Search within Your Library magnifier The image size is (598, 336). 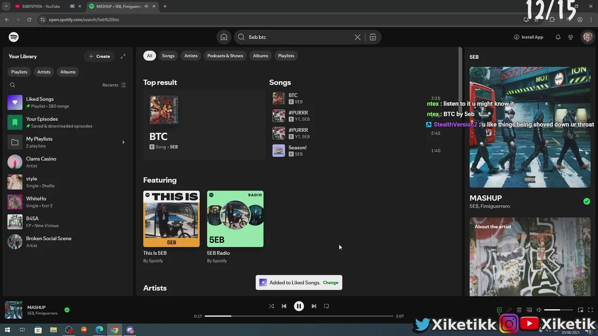tap(13, 85)
